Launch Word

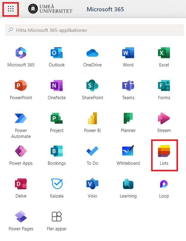[128, 53]
